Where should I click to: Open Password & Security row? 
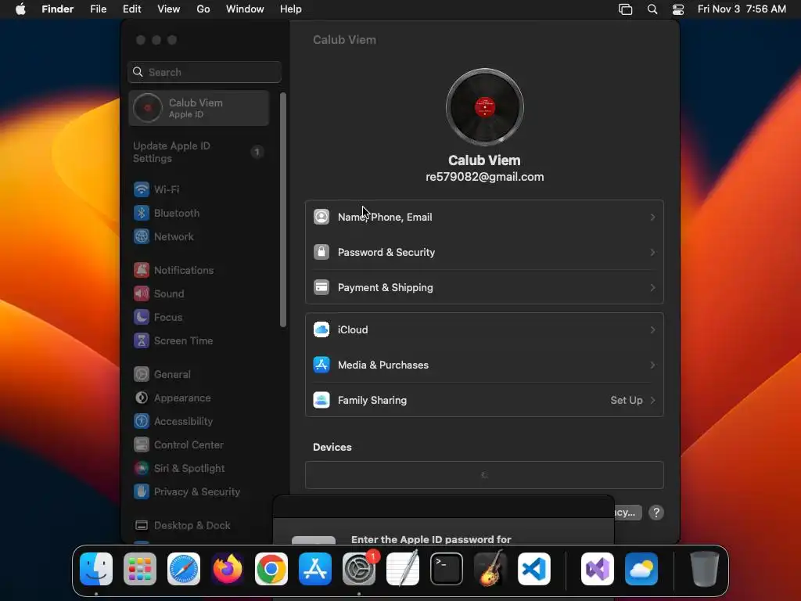[x=484, y=253]
